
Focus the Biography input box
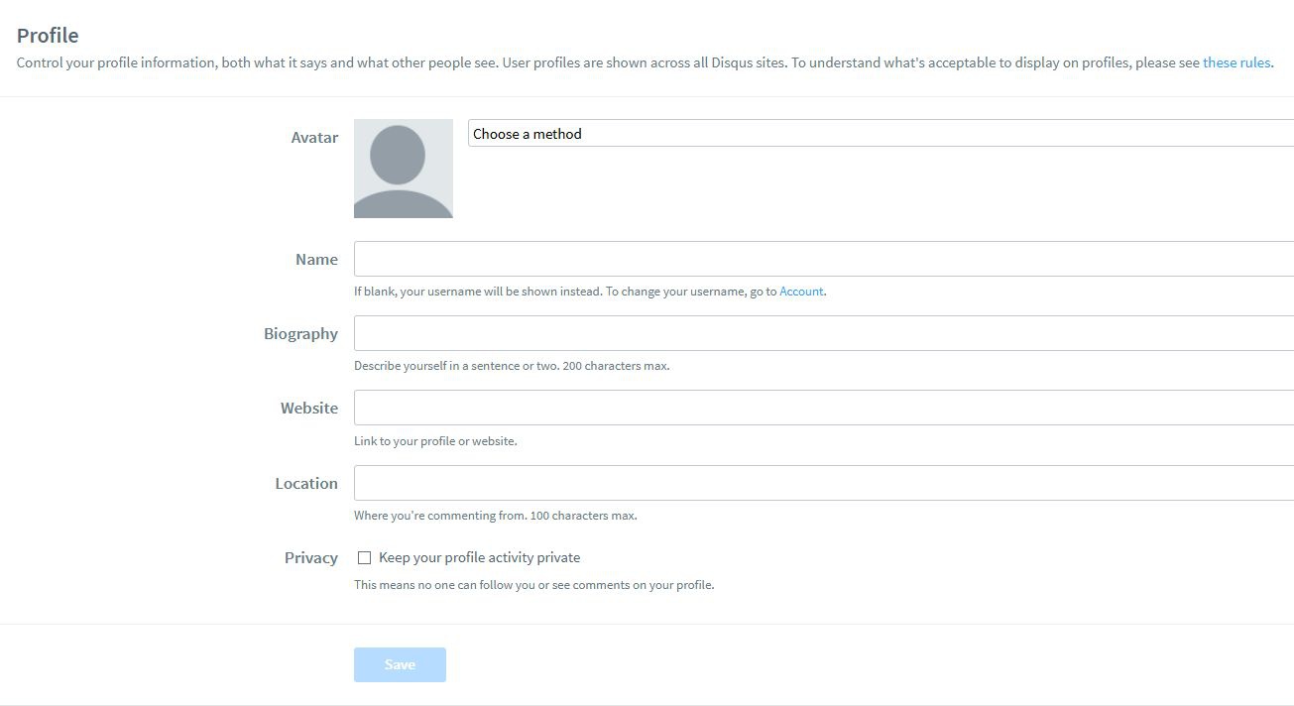823,333
